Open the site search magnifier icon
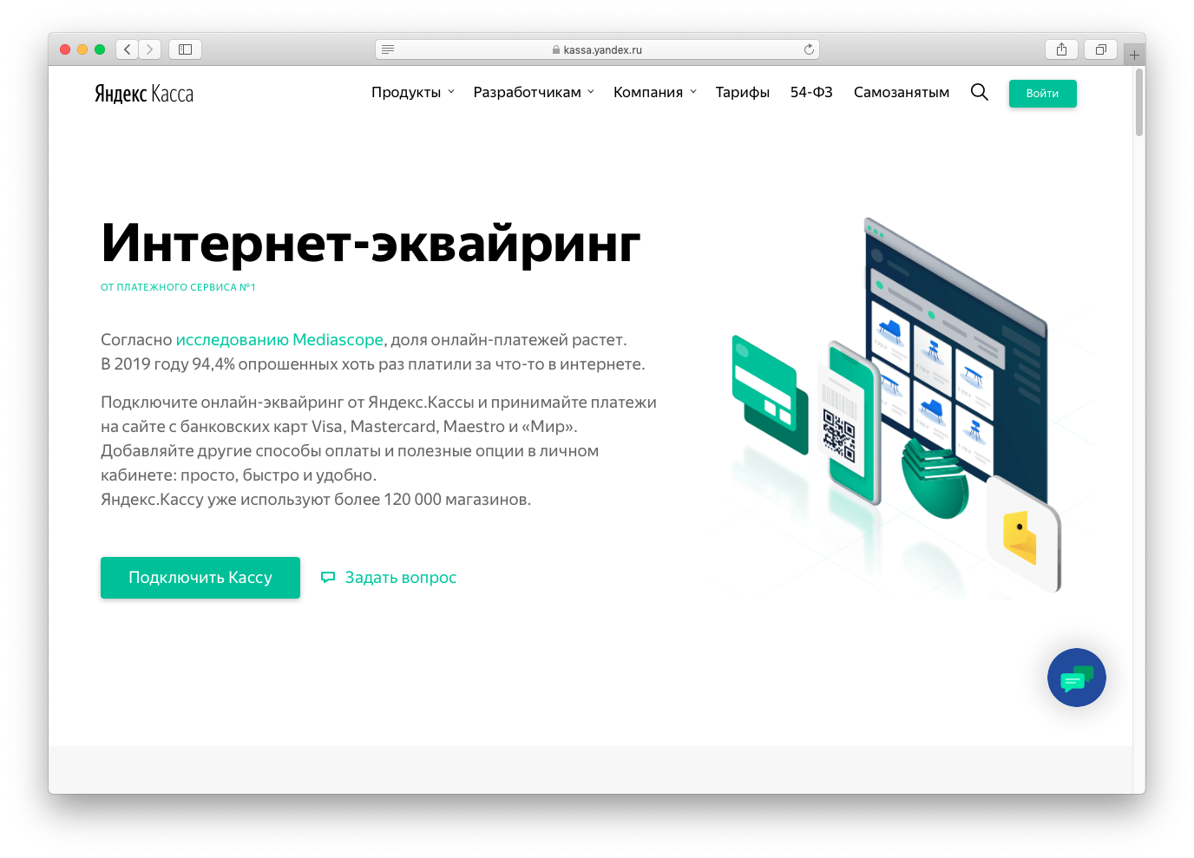The width and height of the screenshot is (1194, 858). 980,92
